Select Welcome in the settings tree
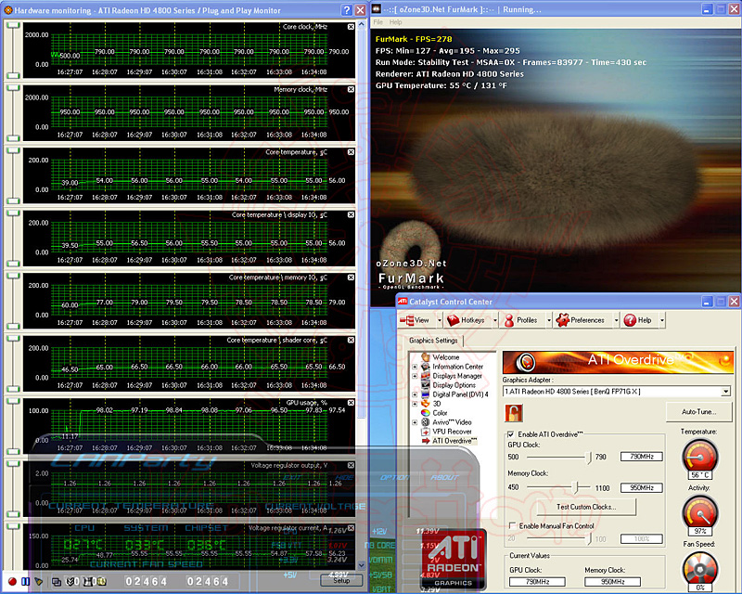This screenshot has height=594, width=742. (446, 357)
